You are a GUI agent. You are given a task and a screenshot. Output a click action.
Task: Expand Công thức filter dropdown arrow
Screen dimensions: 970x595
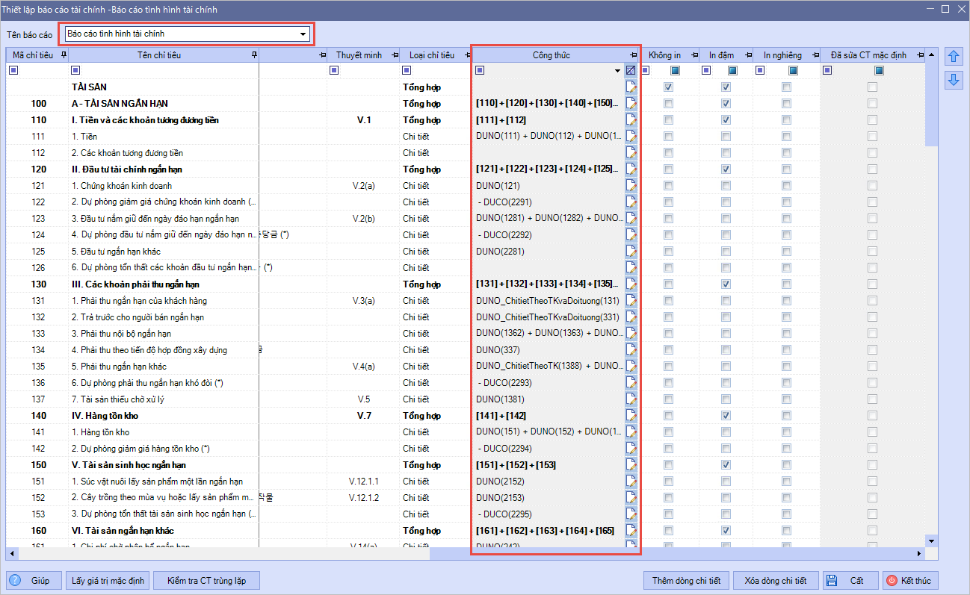[617, 71]
